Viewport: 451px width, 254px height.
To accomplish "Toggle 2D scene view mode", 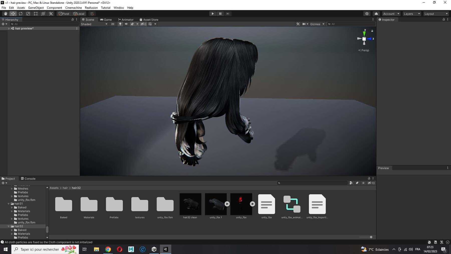I will tap(113, 24).
